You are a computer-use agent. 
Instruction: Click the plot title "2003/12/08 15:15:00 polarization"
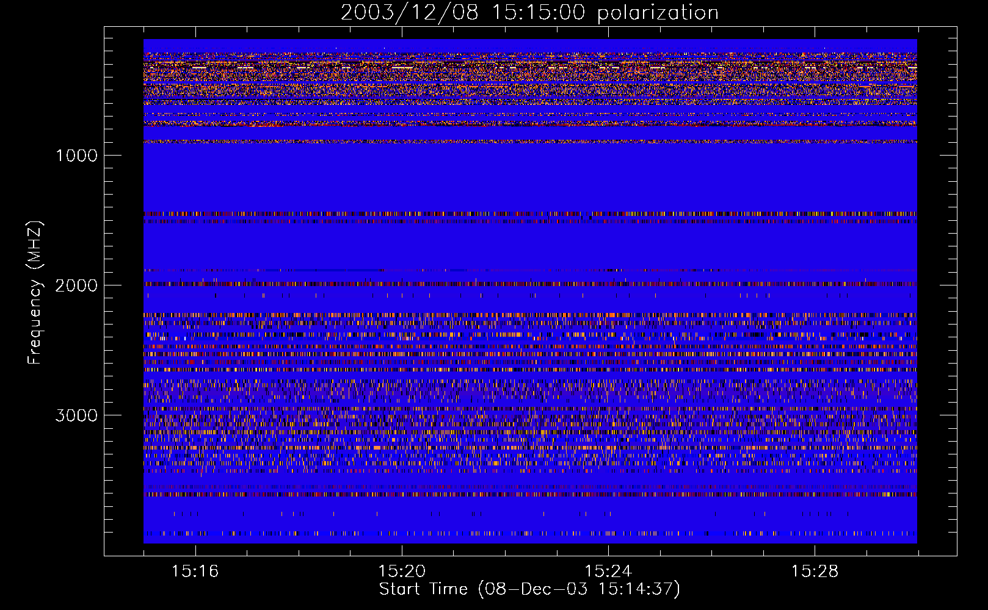pos(529,13)
